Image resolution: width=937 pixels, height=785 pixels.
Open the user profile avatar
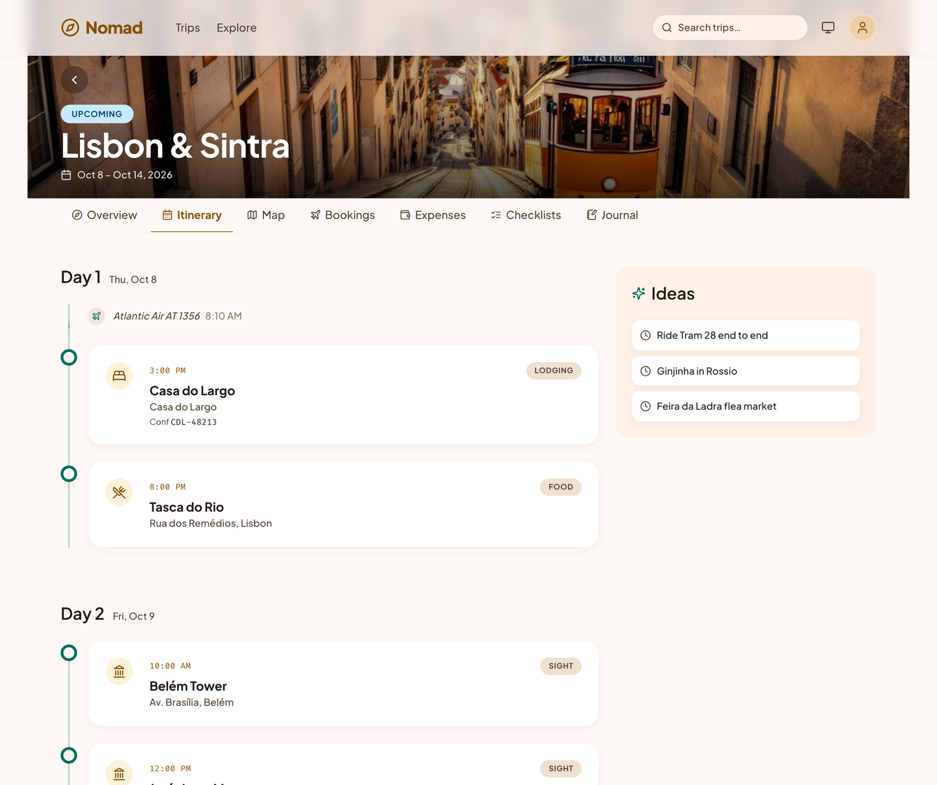tap(862, 28)
